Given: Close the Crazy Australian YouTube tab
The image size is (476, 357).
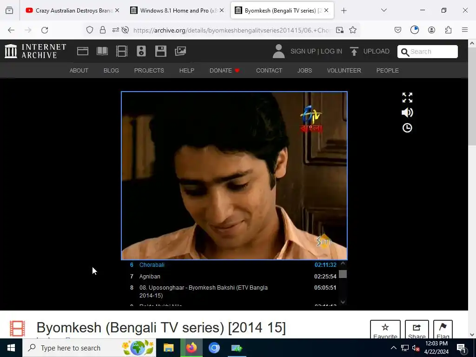Looking at the screenshot, I should [x=117, y=11].
